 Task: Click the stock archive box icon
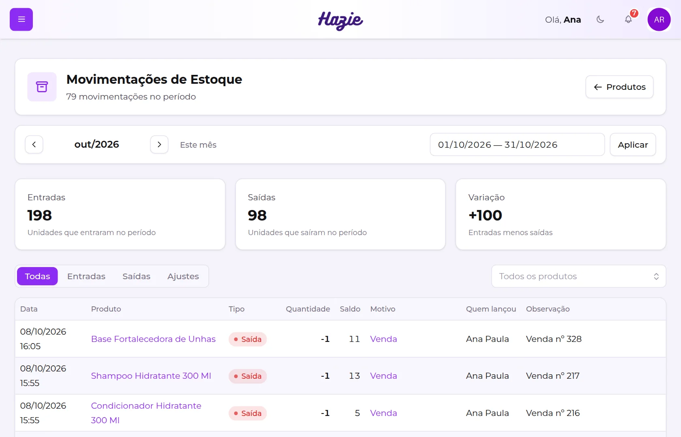pyautogui.click(x=42, y=87)
